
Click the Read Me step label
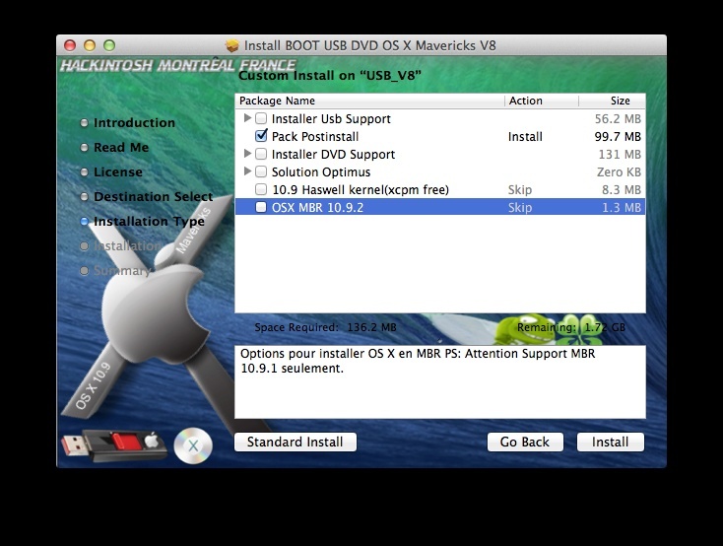[121, 148]
